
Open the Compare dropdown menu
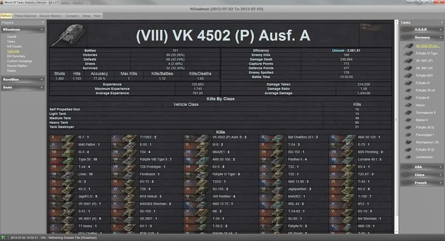coord(72,16)
